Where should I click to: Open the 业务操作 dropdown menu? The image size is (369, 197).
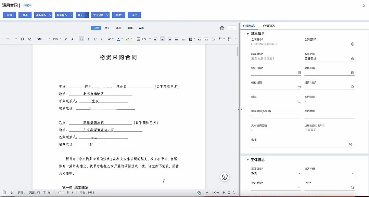point(43,15)
